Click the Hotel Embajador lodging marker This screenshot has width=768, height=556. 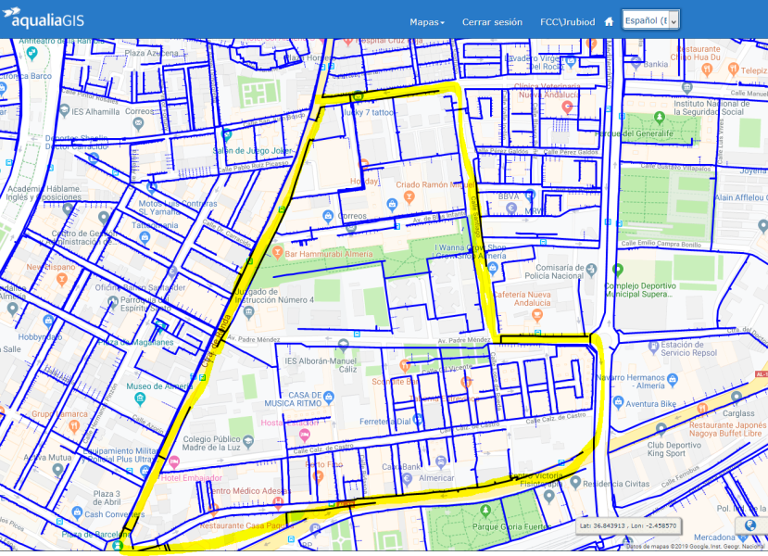pyautogui.click(x=174, y=462)
